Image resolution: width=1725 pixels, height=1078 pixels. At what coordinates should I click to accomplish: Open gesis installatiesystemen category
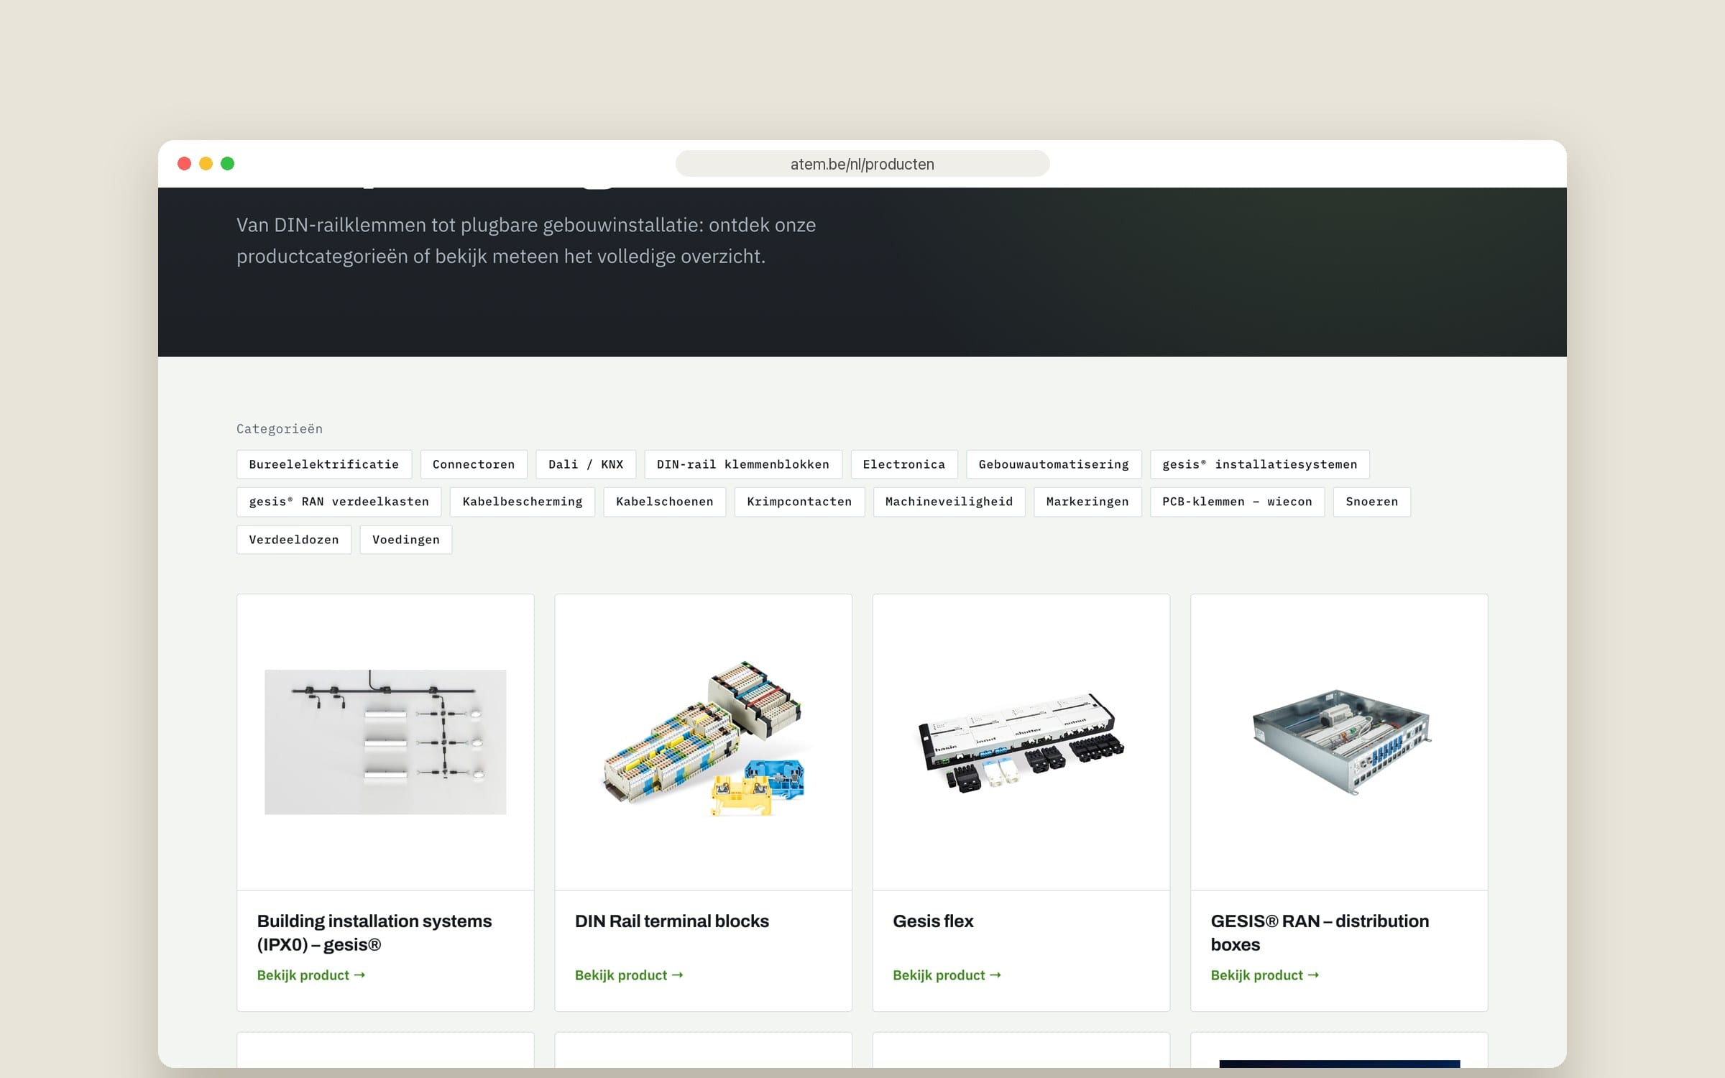click(x=1260, y=464)
